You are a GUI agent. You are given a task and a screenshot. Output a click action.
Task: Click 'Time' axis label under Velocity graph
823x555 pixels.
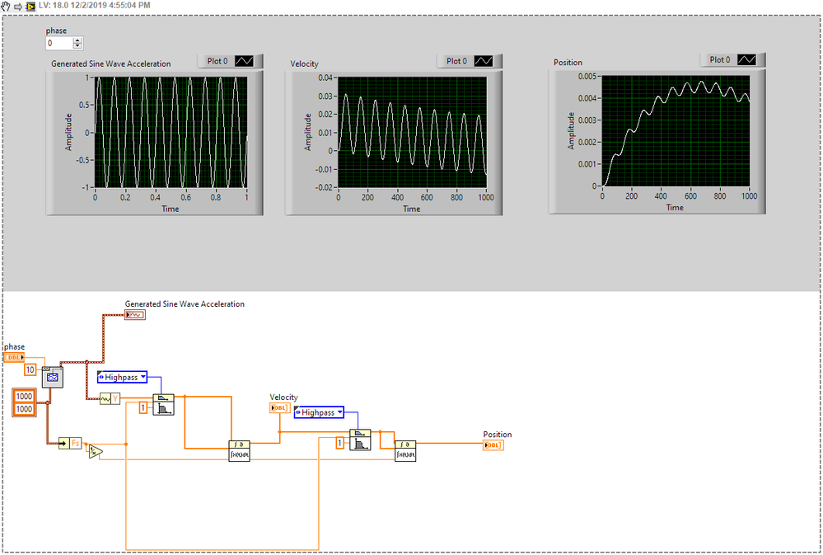(412, 209)
